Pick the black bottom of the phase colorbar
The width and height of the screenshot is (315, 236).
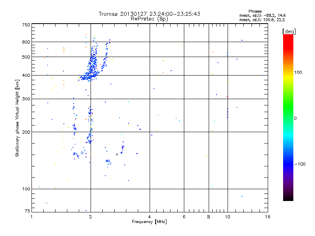point(288,198)
